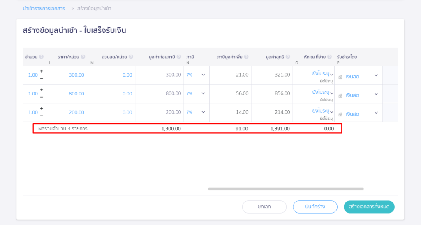Viewport: 421px width, 225px height.
Task: Increase quantity with plus in third row
Action: pos(42,109)
